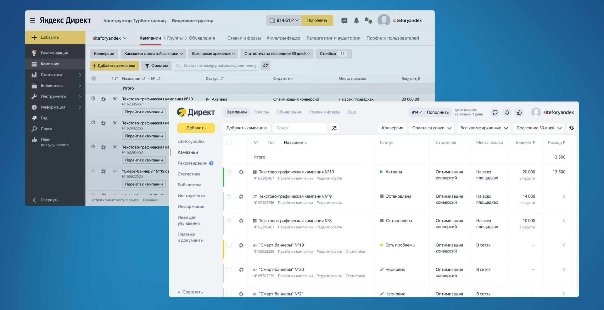Click gear icon for "Смарт-баннеры" №20 row
Viewport: 604px width, 310px height.
pos(241,270)
